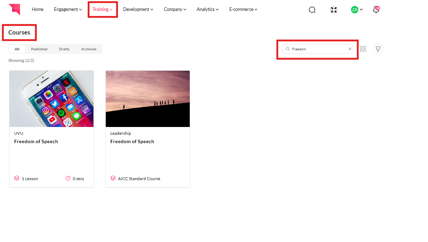
Task: Click the UVU category label
Action: click(x=19, y=133)
